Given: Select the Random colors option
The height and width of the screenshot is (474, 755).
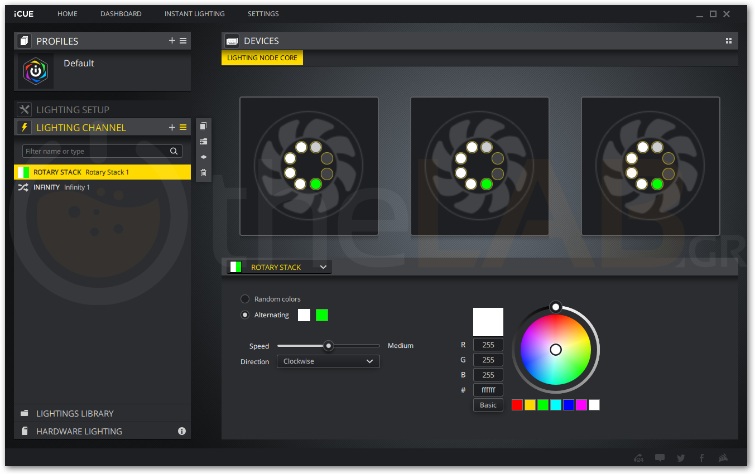Looking at the screenshot, I should [x=245, y=299].
